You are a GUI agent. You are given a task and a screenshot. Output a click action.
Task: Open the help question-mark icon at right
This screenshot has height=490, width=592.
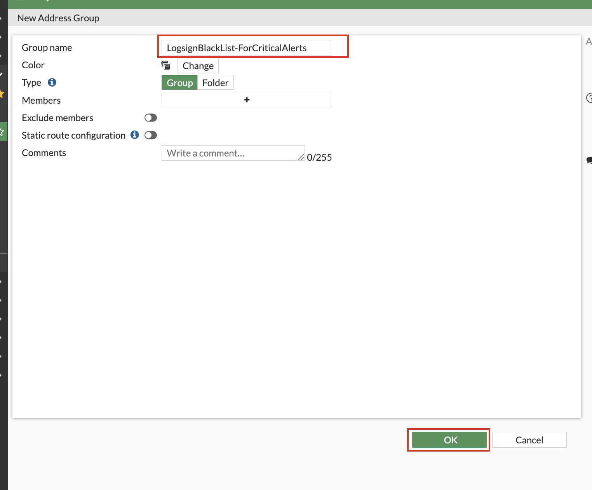(x=589, y=98)
